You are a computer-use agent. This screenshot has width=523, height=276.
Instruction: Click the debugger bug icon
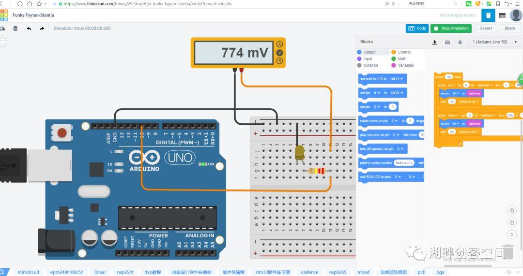tap(460, 42)
